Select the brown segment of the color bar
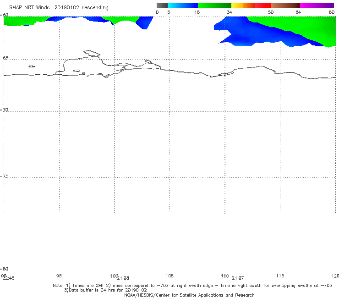This screenshot has height=298, width=339. [285, 6]
